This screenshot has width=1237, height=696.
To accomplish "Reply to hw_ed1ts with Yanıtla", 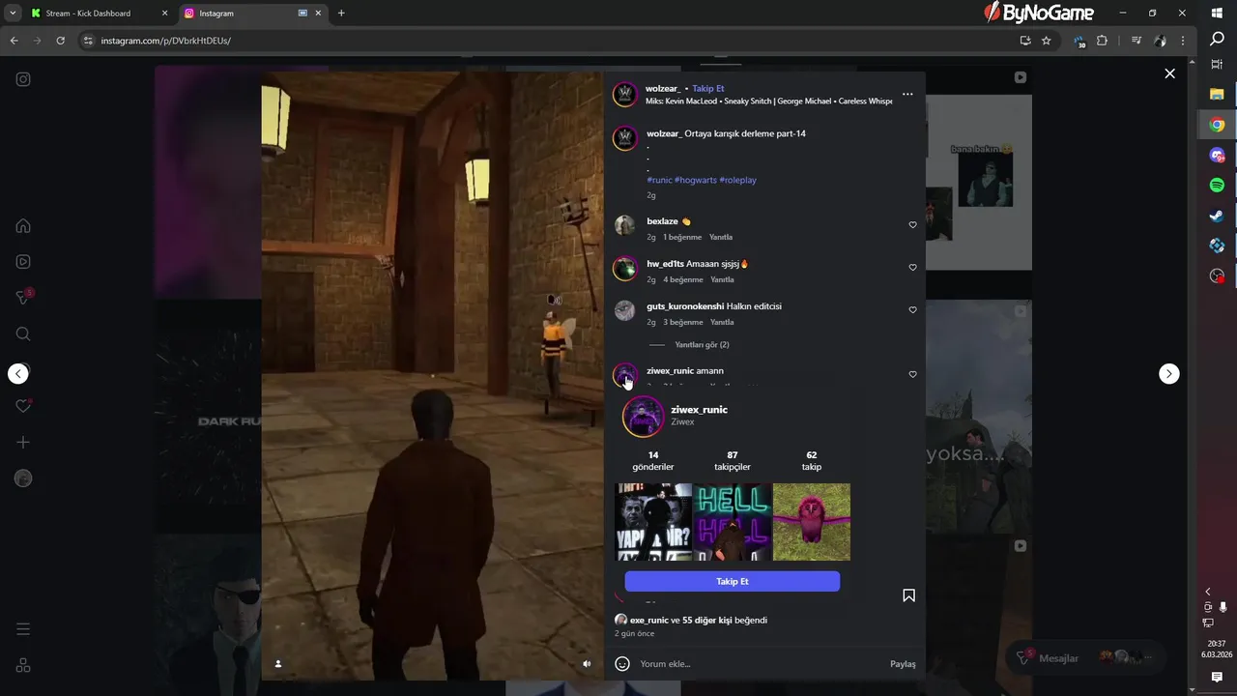I will point(722,279).
